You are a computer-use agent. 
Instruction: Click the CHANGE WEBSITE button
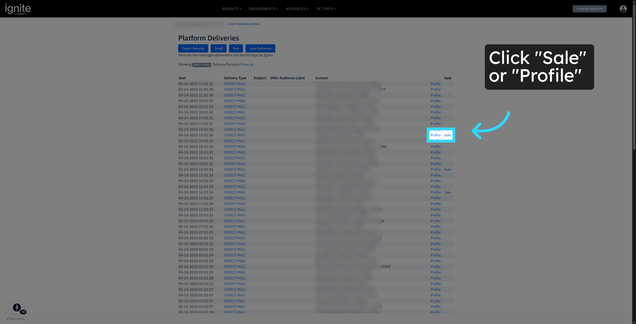click(x=589, y=8)
